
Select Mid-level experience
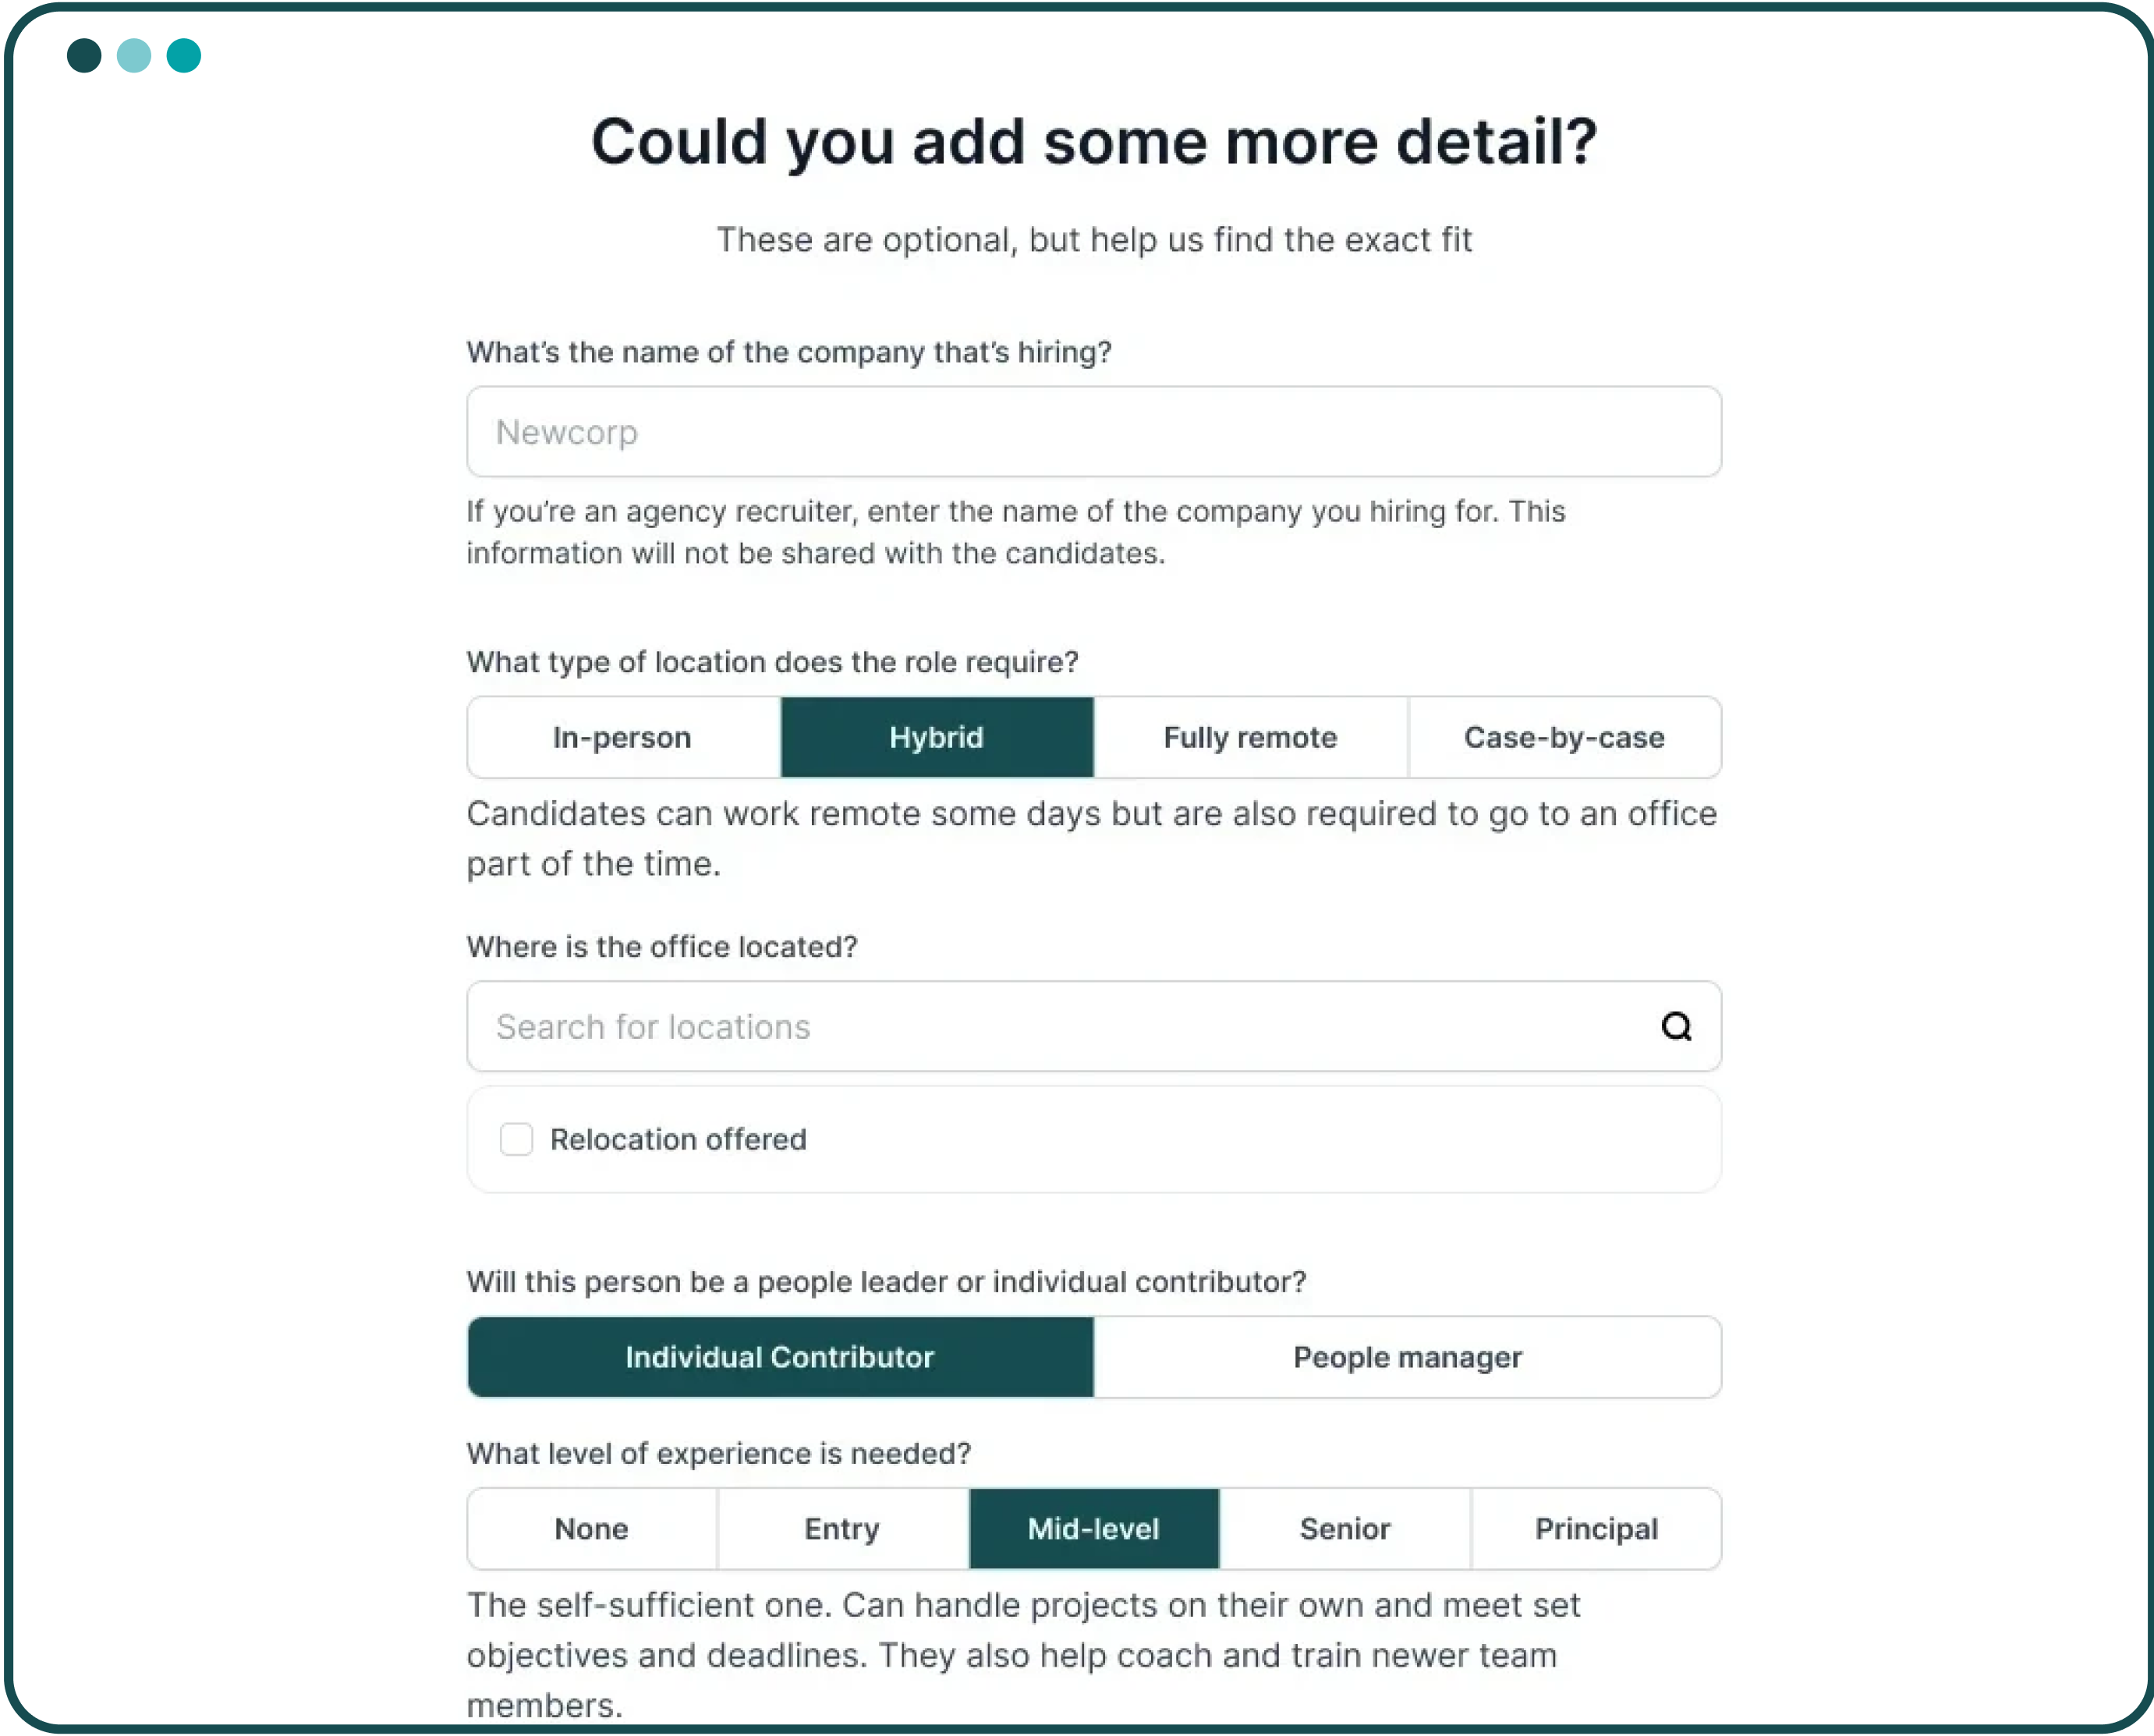pos(1094,1529)
